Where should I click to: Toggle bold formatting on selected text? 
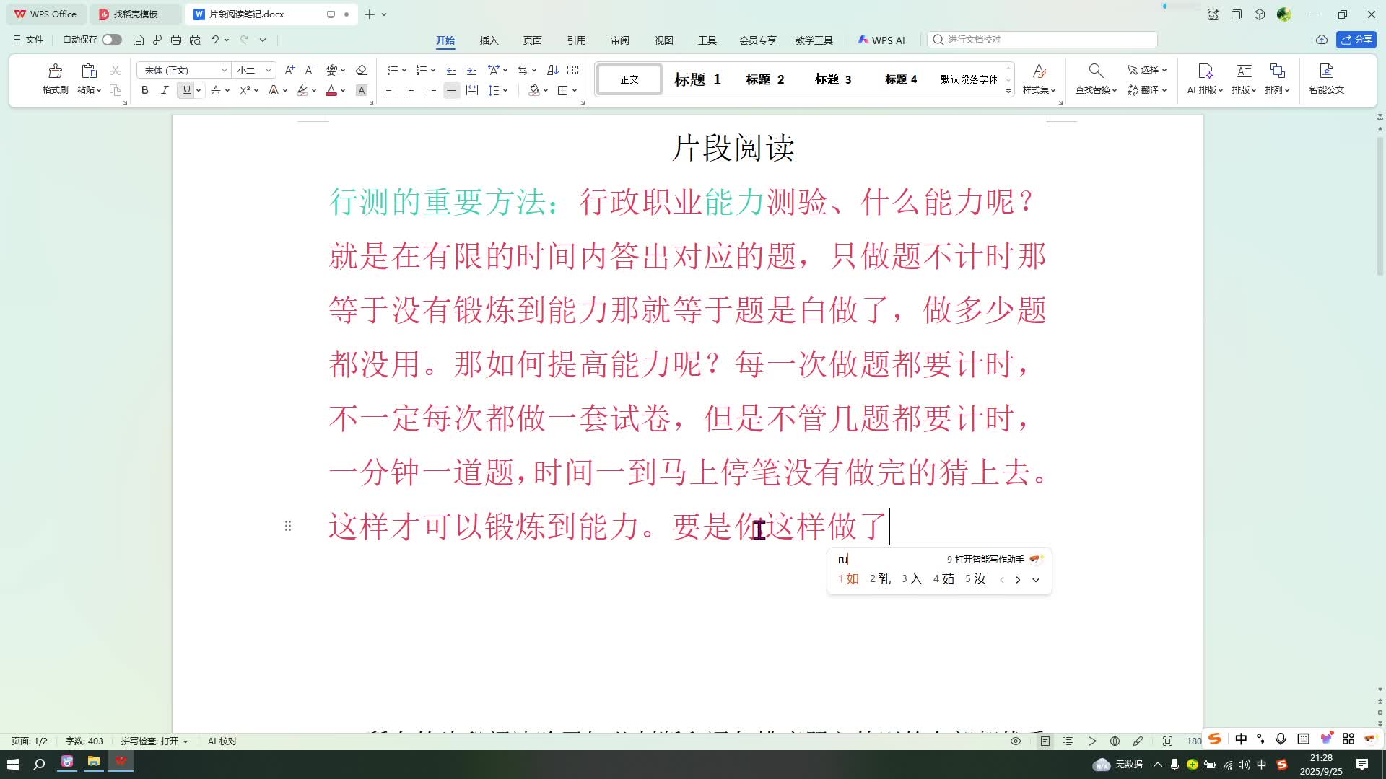(144, 90)
